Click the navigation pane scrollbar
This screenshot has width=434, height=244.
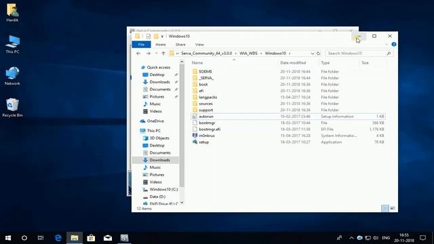click(182, 126)
